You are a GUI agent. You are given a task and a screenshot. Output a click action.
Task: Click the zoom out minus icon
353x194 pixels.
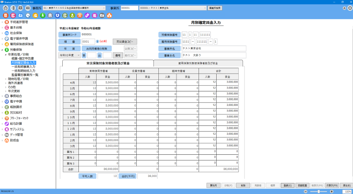click(305, 192)
